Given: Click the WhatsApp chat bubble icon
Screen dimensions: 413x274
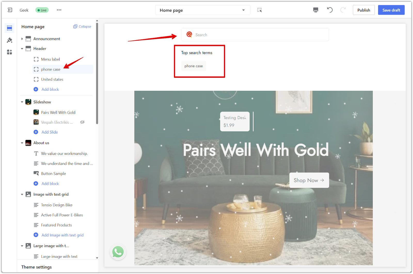Looking at the screenshot, I should [x=118, y=252].
